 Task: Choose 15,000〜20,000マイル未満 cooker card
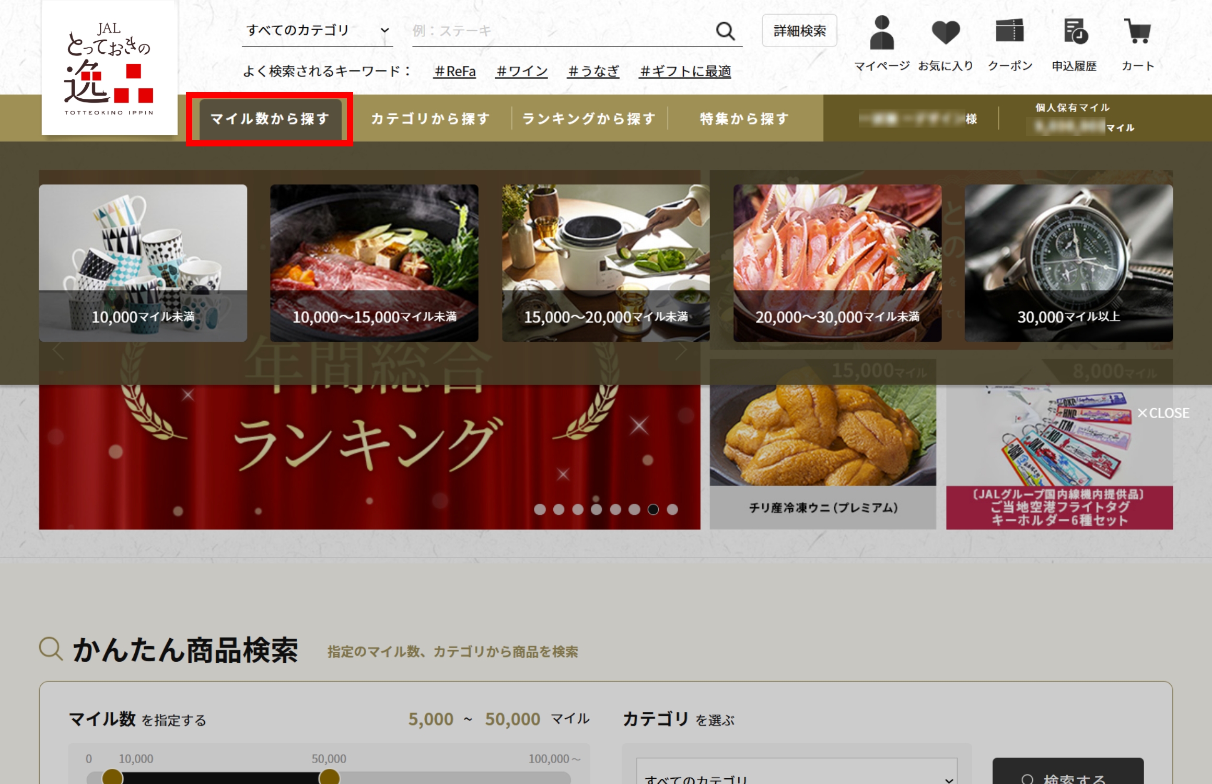[x=605, y=263]
